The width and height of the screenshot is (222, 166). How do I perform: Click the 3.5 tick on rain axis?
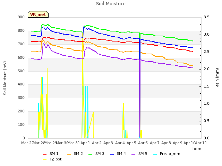click(206, 17)
